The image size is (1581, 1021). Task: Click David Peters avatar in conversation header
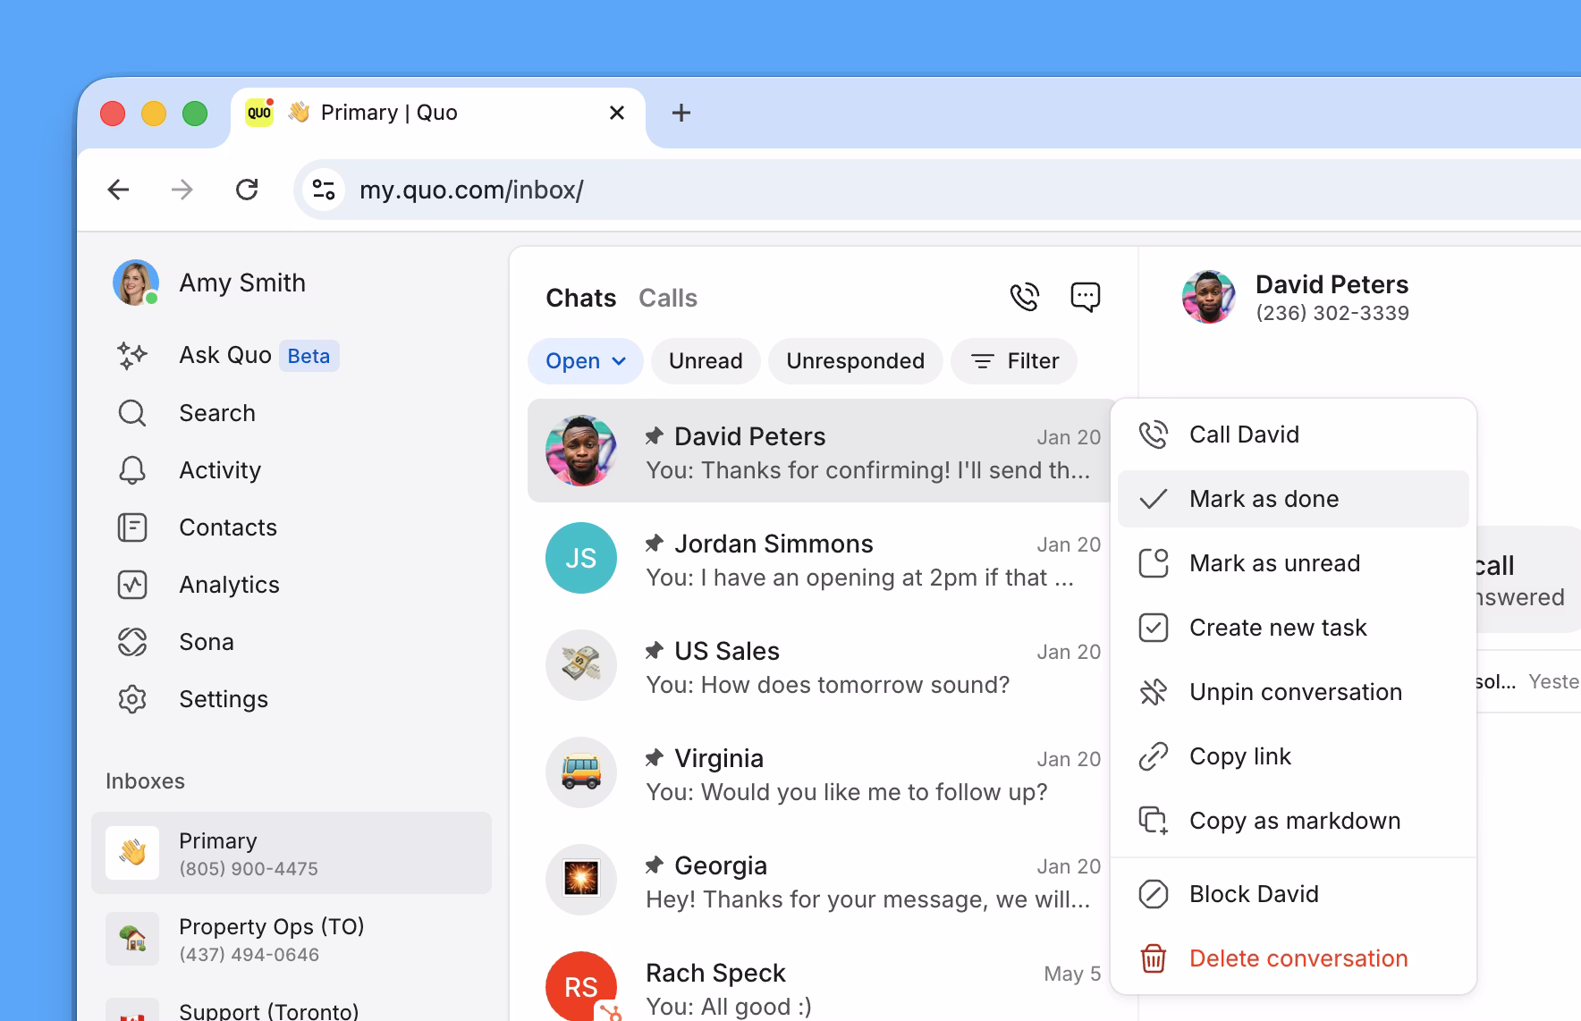(1209, 297)
